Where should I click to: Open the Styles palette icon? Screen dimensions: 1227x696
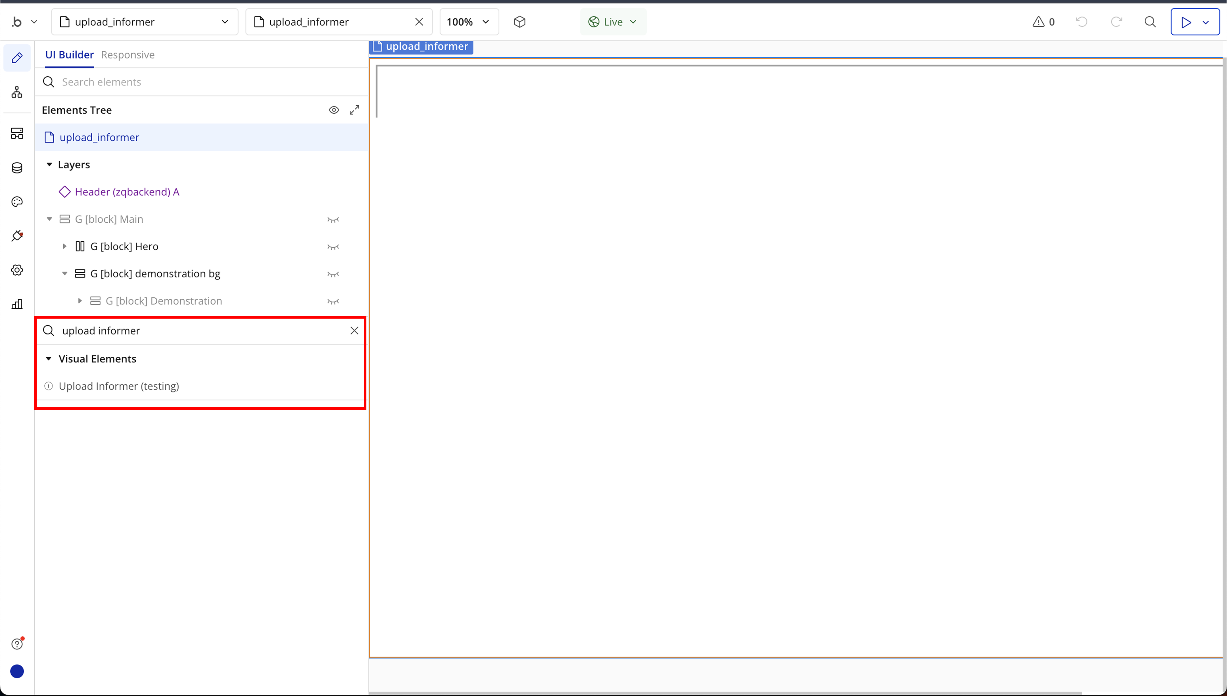[17, 202]
